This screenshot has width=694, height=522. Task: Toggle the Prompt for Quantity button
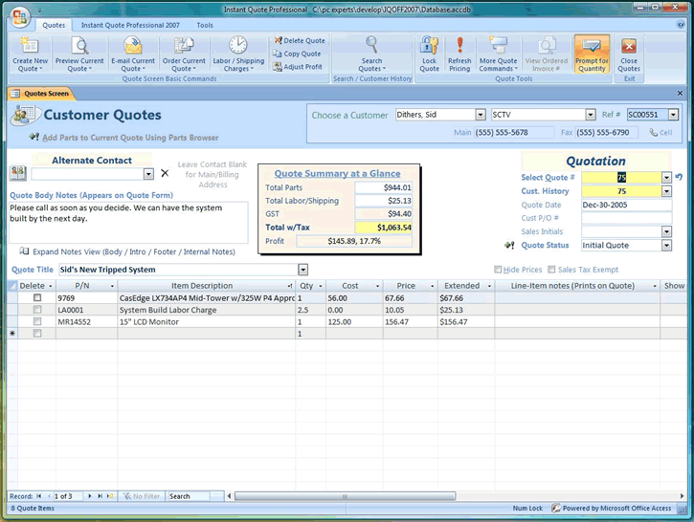tap(592, 53)
